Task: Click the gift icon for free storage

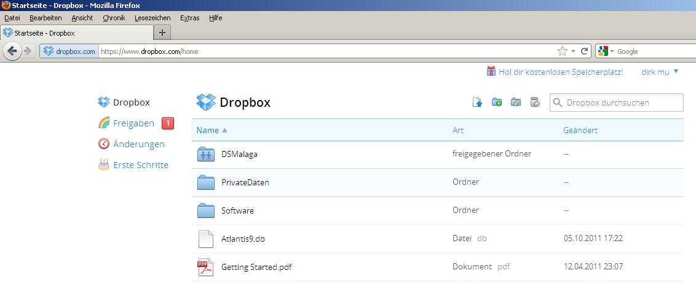Action: pyautogui.click(x=491, y=71)
